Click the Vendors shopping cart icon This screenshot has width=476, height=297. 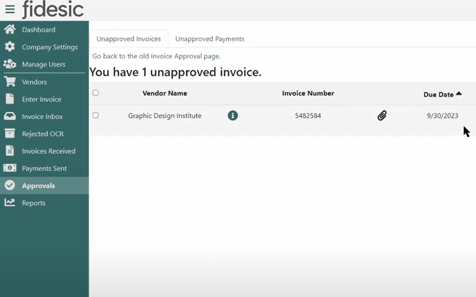point(10,82)
